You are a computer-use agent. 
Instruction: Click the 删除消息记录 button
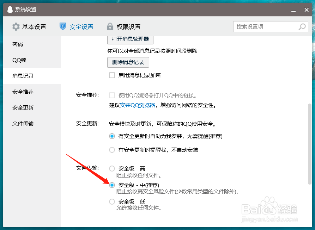coord(128,62)
